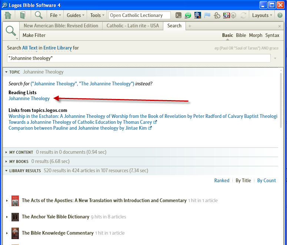287x245 pixels.
Task: Expand Acts of the Apostles result
Action: 7,201
